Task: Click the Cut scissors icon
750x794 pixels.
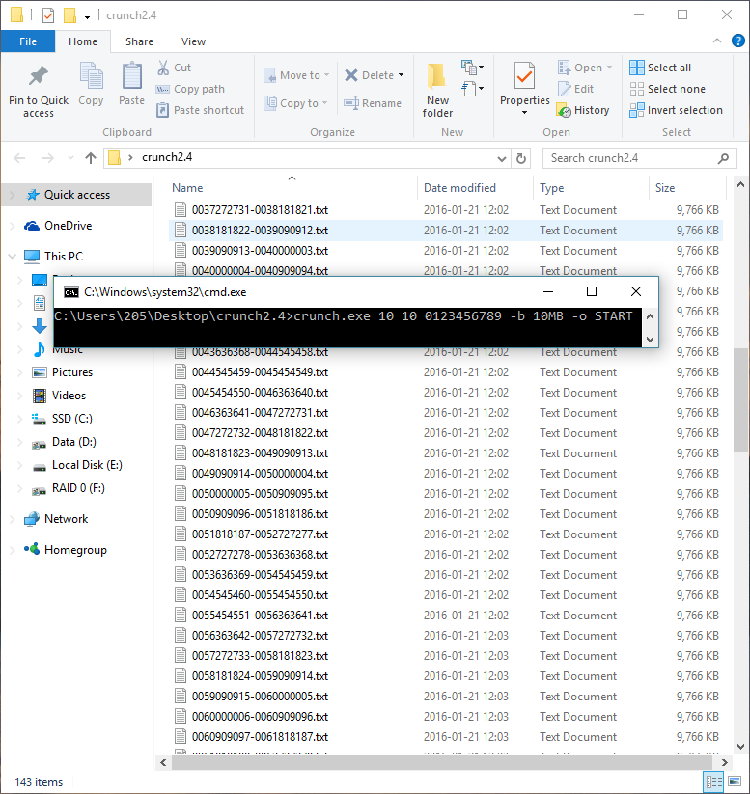Action: (163, 68)
